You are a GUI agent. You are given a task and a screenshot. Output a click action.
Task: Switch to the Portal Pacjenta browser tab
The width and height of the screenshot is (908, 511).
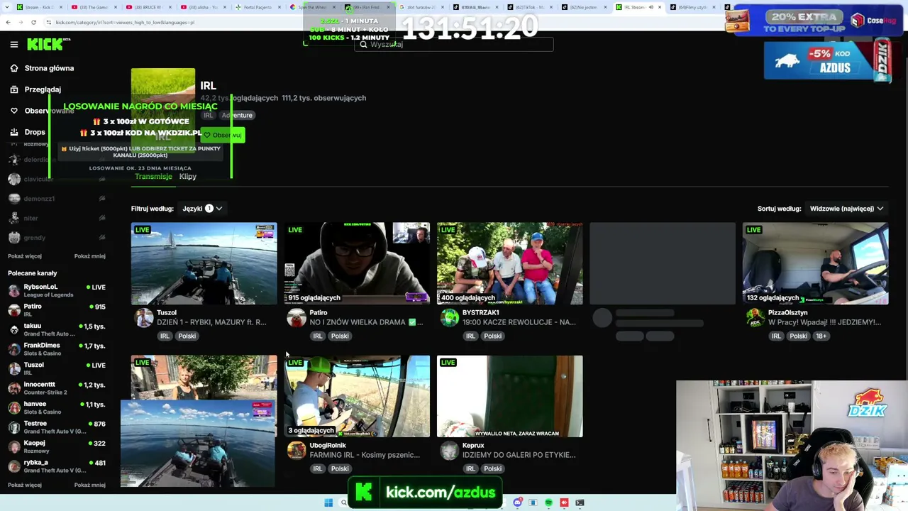tap(258, 7)
